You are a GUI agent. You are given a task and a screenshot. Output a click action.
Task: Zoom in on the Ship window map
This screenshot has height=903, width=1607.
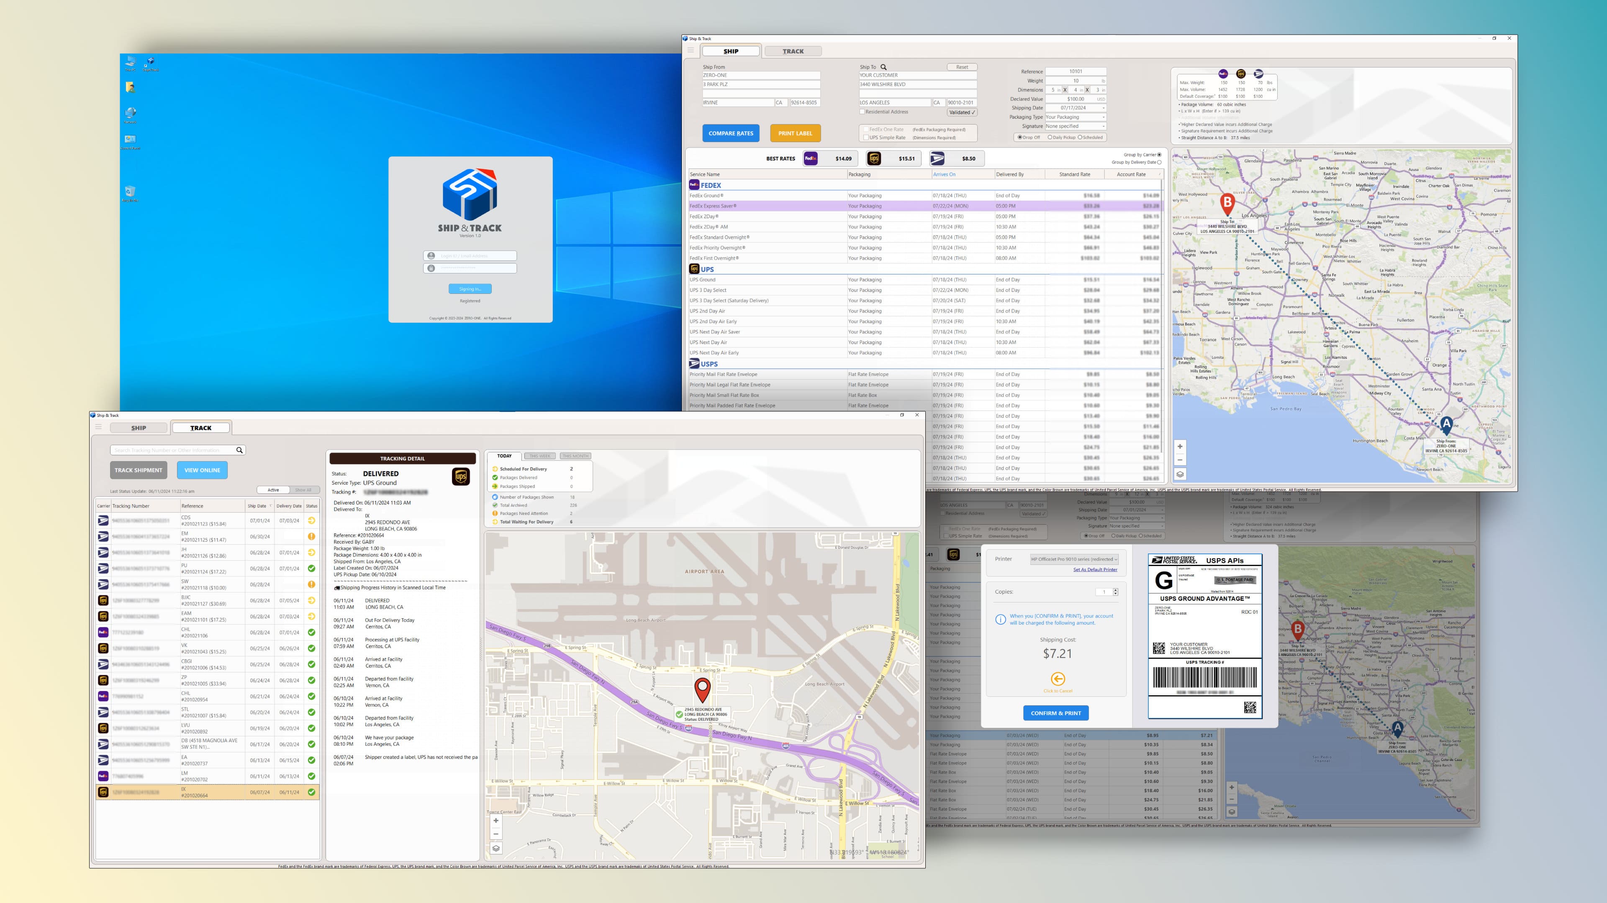[1180, 446]
